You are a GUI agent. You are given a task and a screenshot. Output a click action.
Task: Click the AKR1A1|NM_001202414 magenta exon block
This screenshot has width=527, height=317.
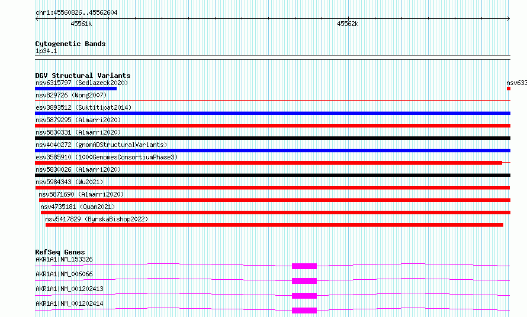(304, 311)
